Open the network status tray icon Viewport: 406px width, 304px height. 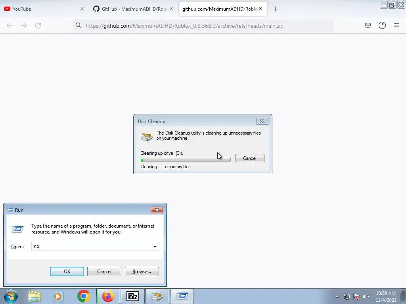[x=347, y=296]
